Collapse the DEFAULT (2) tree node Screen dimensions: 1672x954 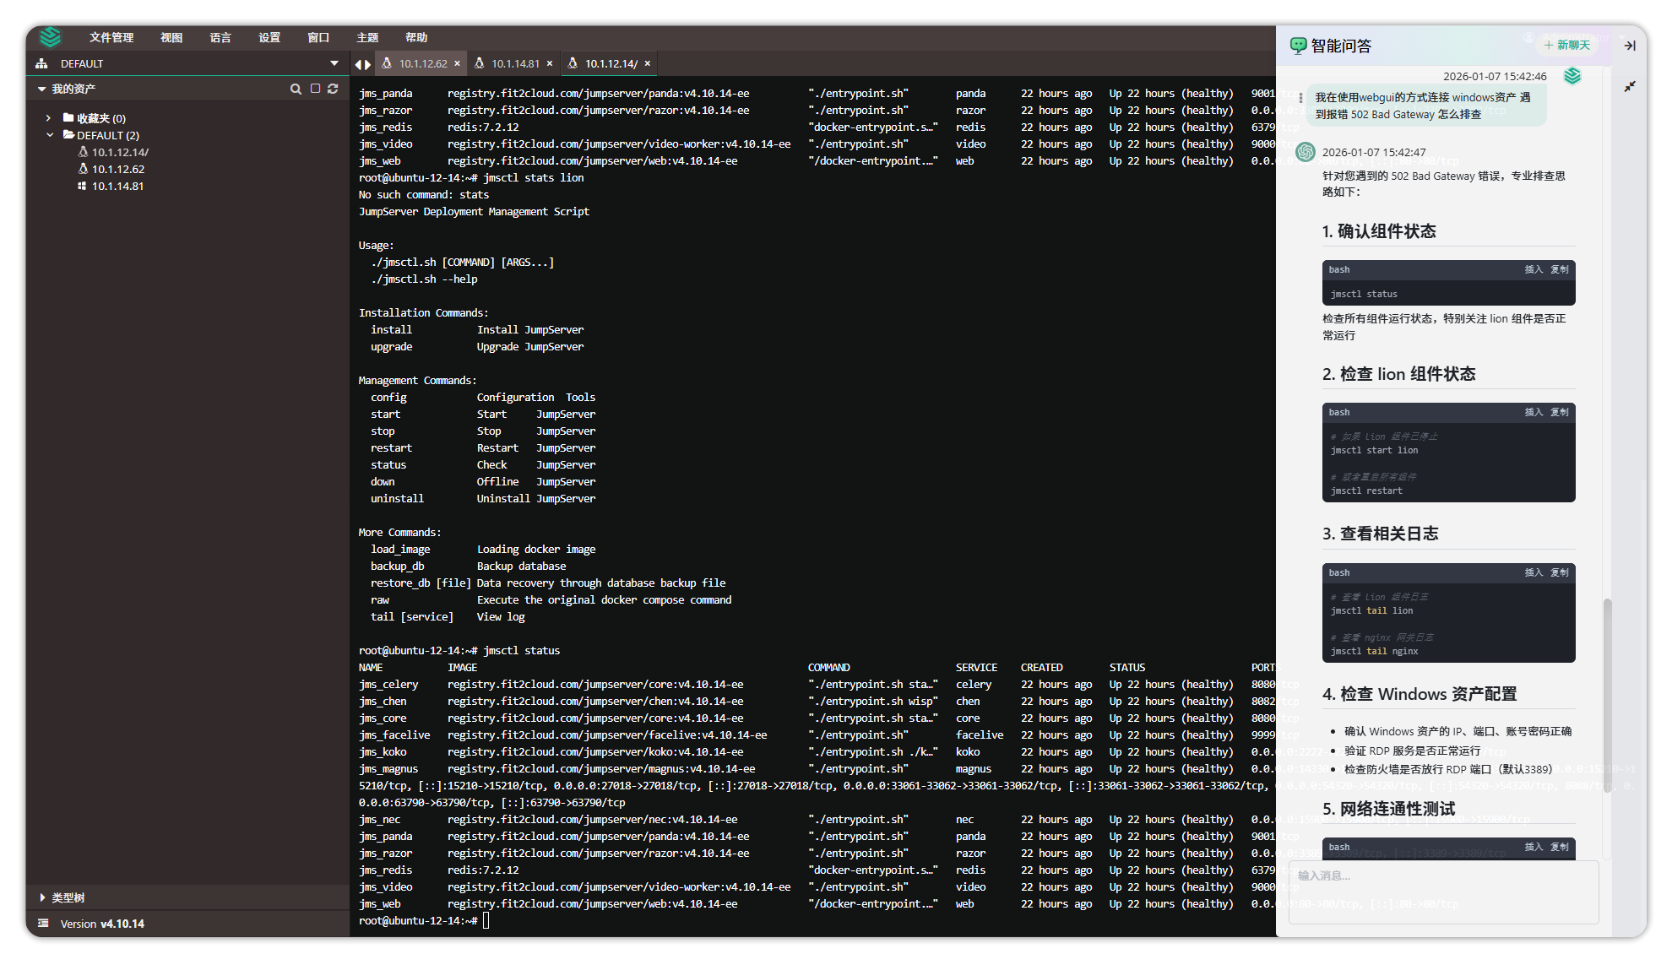tap(49, 135)
